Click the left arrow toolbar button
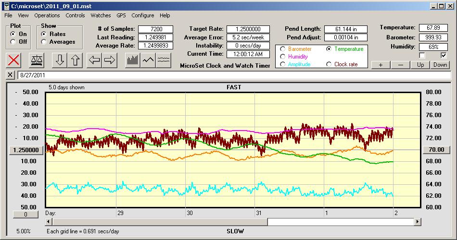 94,60
